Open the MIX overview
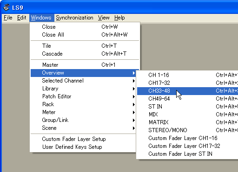 tap(187, 115)
